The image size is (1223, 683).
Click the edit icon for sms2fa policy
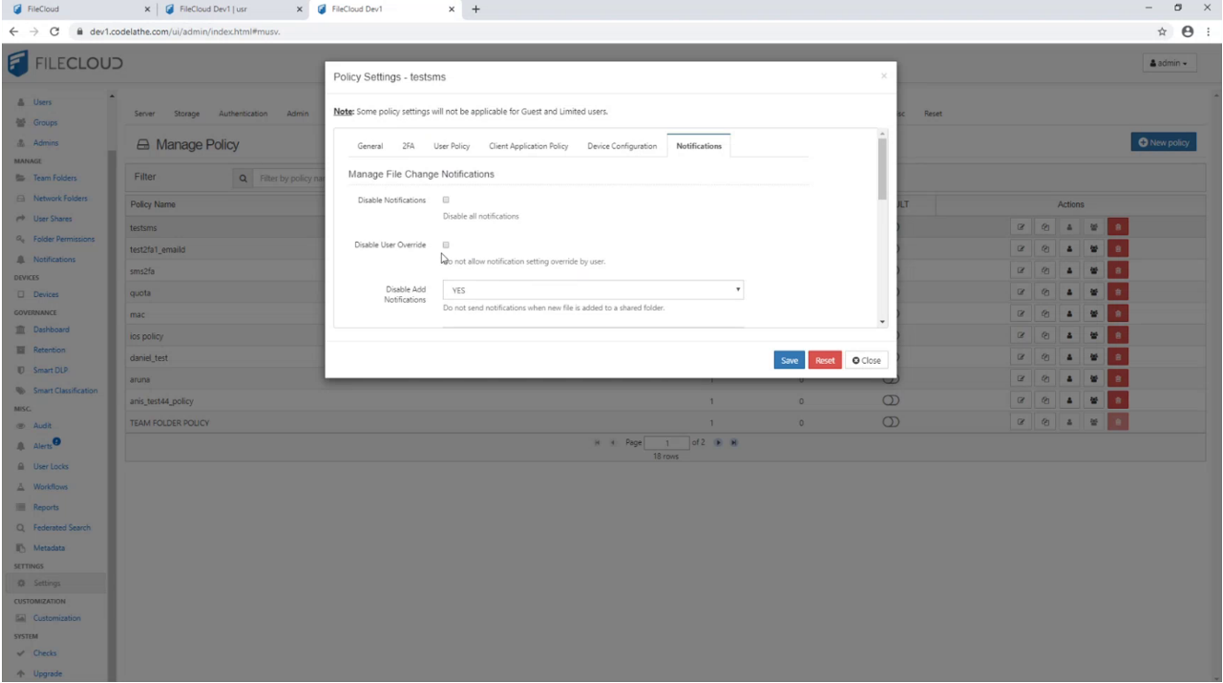coord(1021,272)
